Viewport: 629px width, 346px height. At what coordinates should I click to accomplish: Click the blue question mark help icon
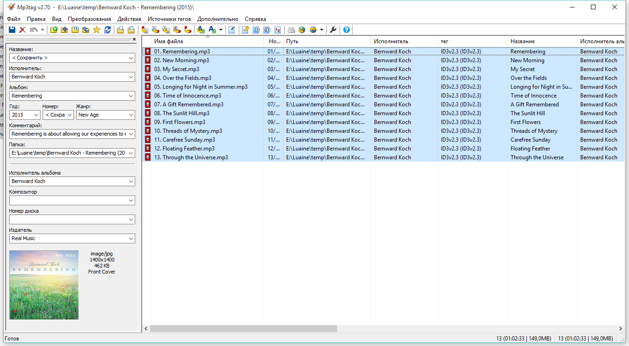[x=346, y=30]
